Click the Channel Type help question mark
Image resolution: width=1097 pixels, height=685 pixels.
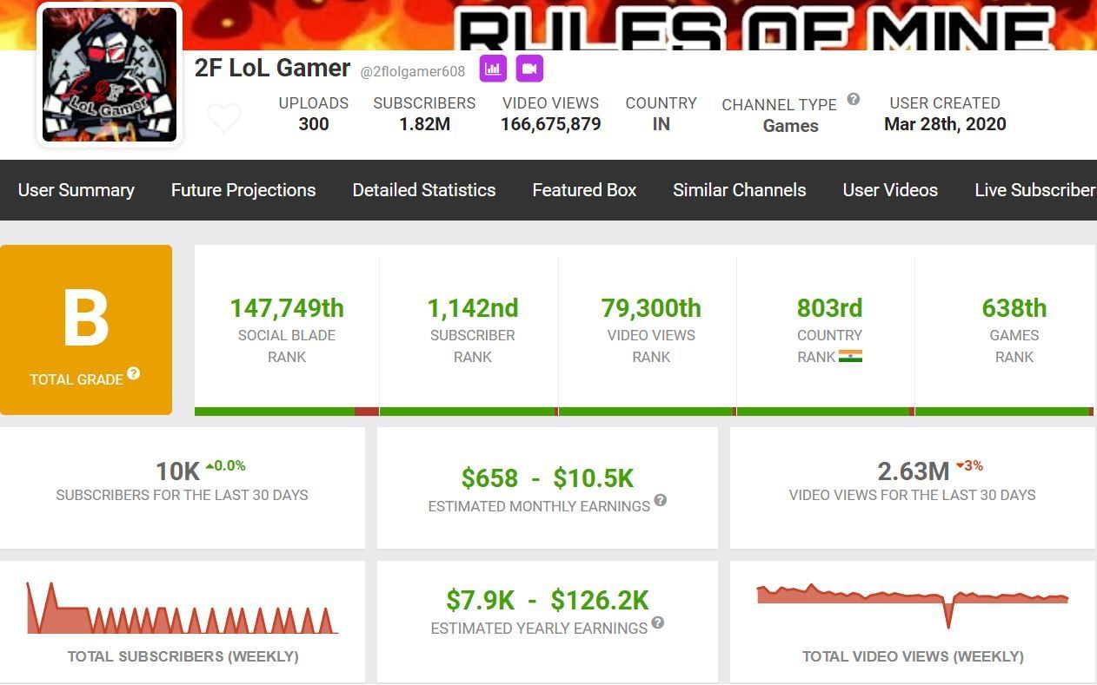click(854, 99)
